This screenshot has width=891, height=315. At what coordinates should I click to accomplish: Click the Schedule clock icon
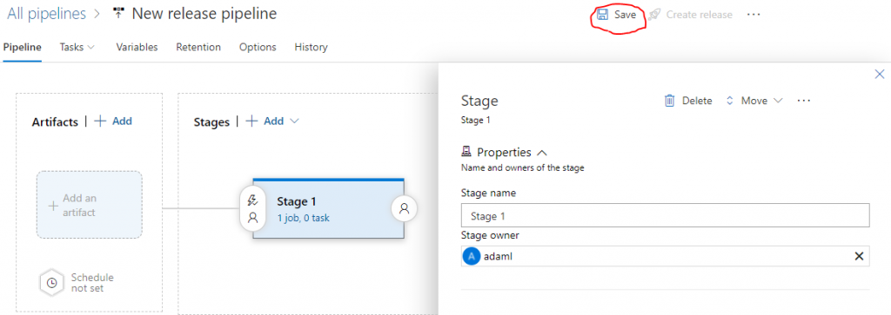coord(51,283)
